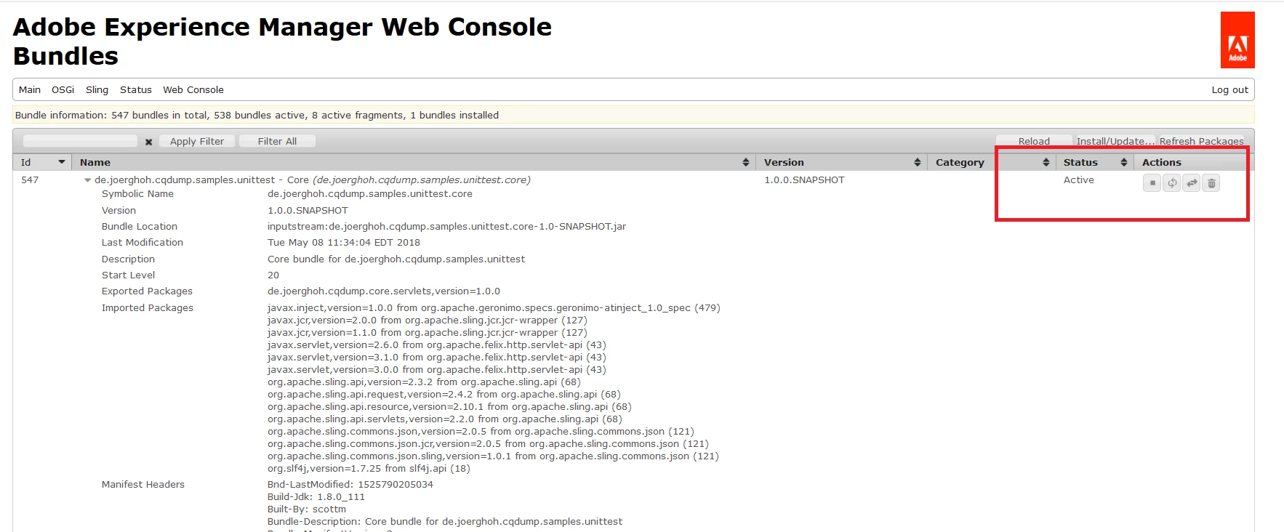The image size is (1284, 532).
Task: Clear the filter with the X icon
Action: click(x=148, y=142)
